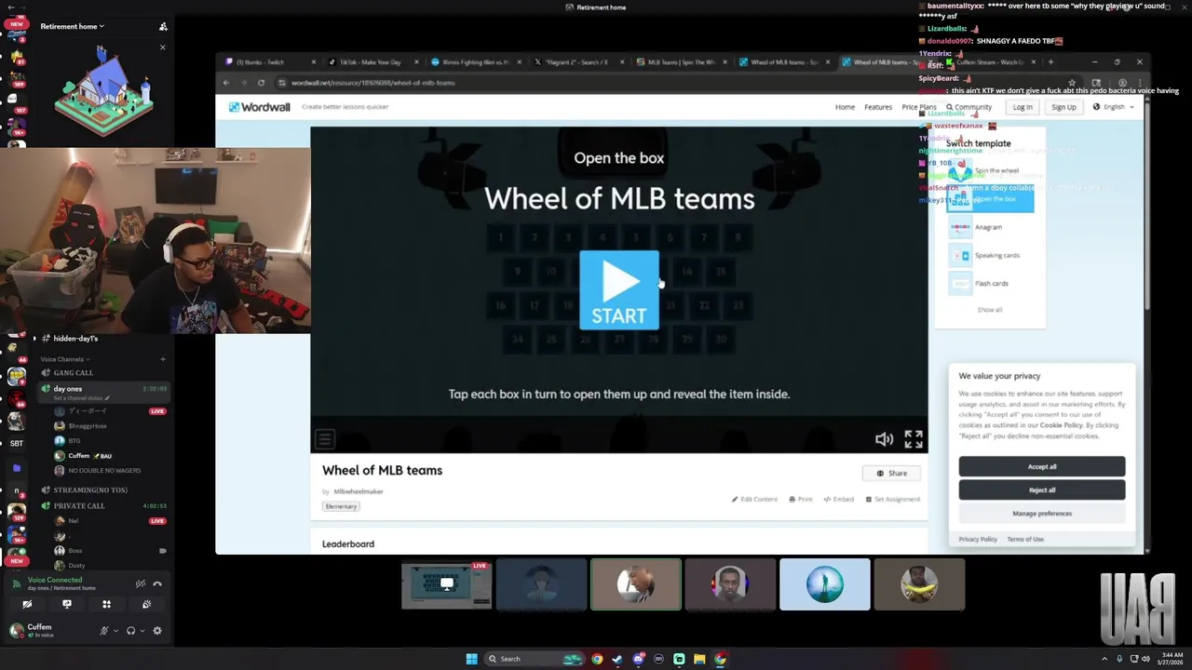Click the Set Assignment link
1192x670 pixels.
coord(892,500)
